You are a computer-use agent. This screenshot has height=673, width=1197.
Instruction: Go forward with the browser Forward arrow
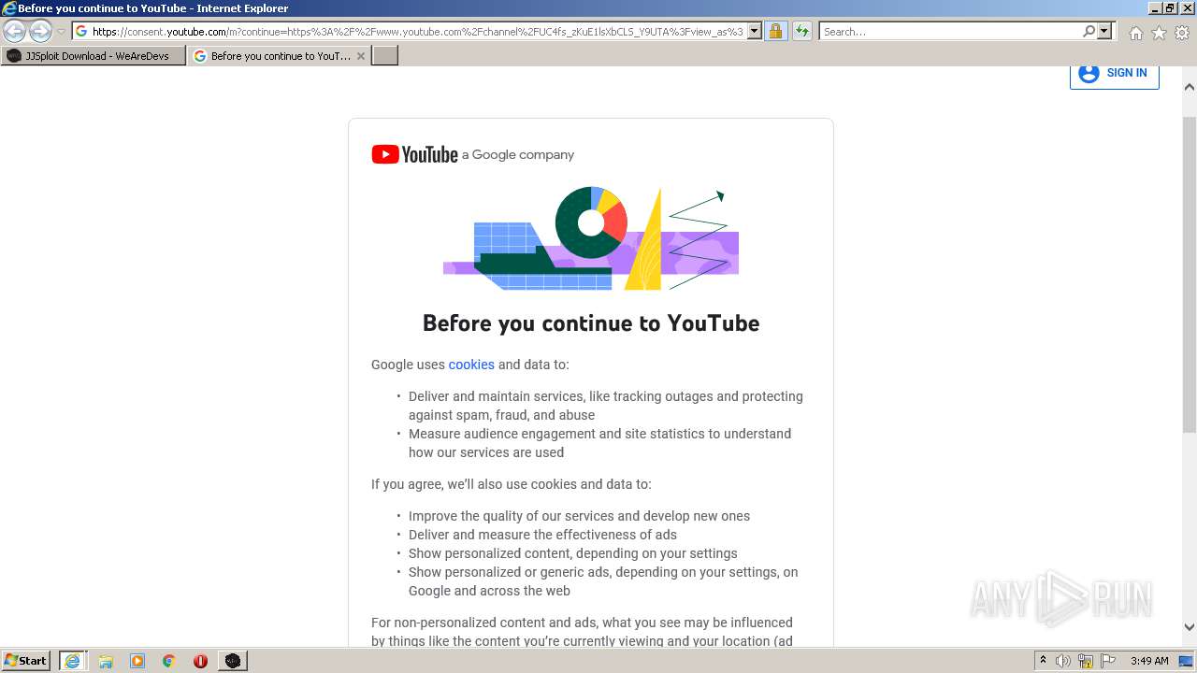point(40,32)
